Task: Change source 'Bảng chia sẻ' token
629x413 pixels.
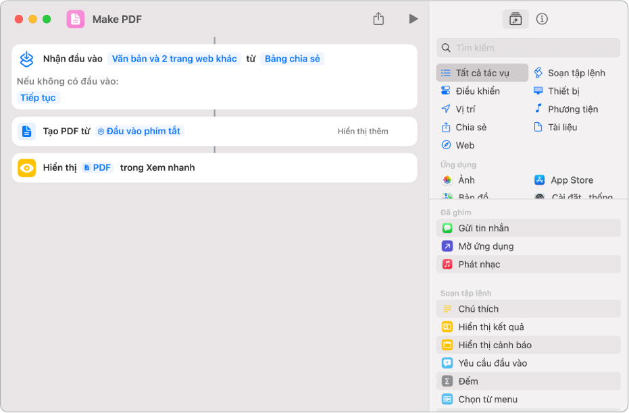Action: [293, 59]
